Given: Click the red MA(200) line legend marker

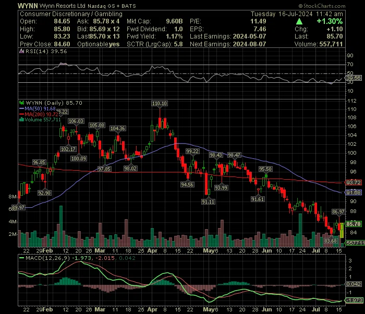Looking at the screenshot, I should (22, 114).
